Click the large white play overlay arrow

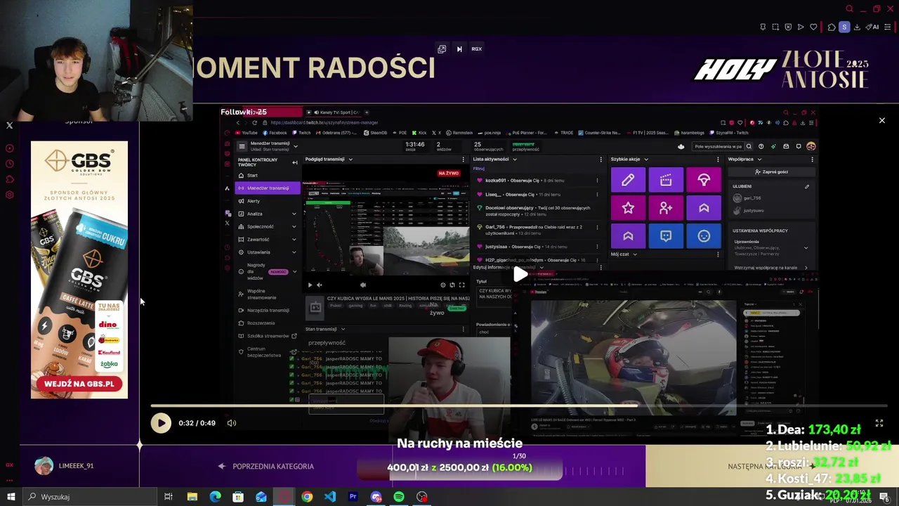click(520, 274)
